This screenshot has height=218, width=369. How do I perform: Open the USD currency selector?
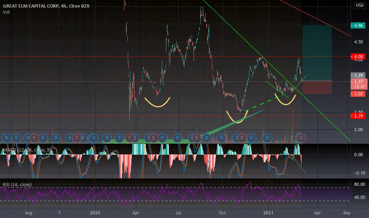[359, 5]
